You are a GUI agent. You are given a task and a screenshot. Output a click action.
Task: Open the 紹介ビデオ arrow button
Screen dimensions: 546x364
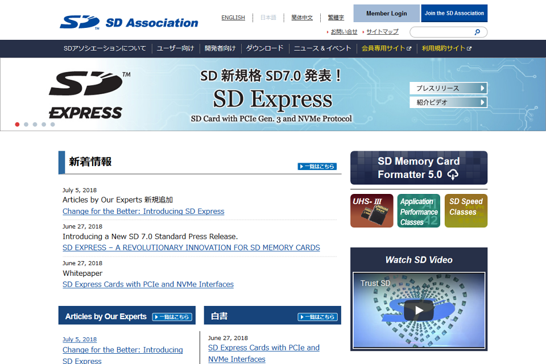pos(448,102)
